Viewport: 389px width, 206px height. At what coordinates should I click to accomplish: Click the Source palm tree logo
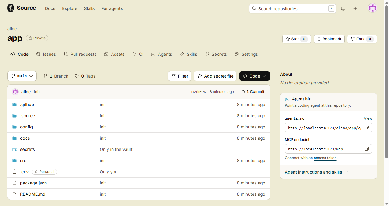[11, 8]
